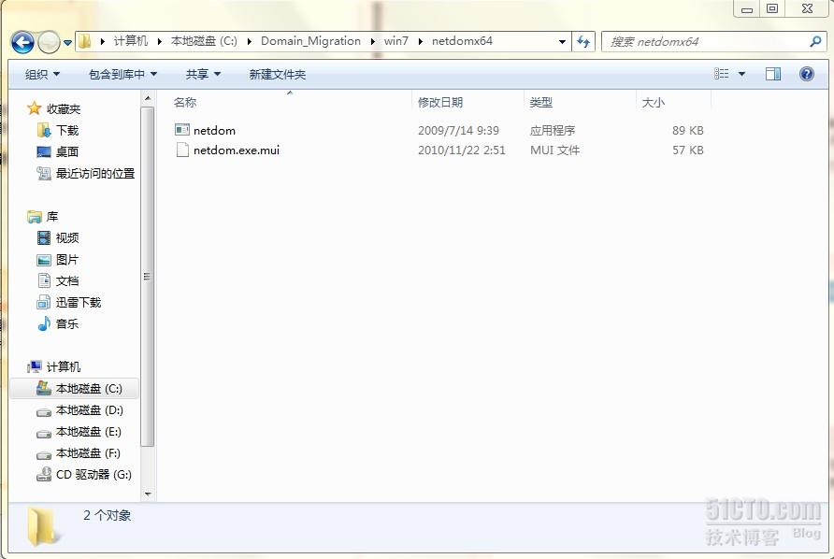Expand arrow after win7 in breadcrumb

[x=420, y=41]
